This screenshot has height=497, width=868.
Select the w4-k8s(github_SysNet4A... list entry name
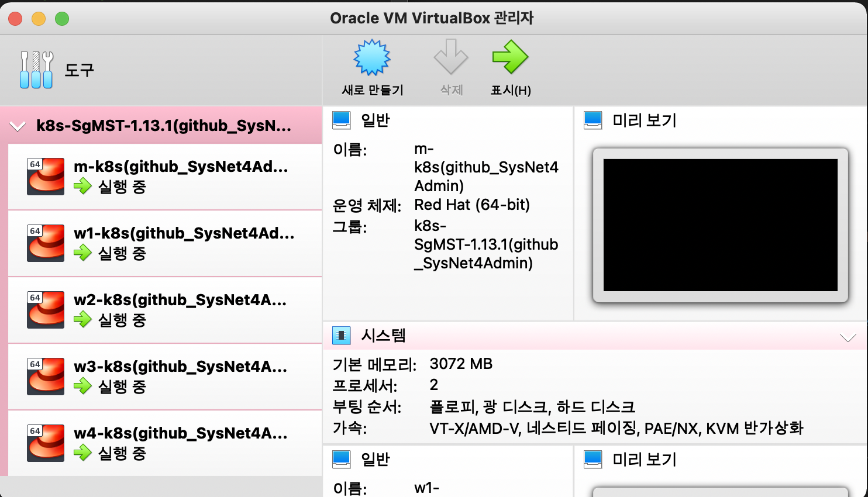coord(181,433)
